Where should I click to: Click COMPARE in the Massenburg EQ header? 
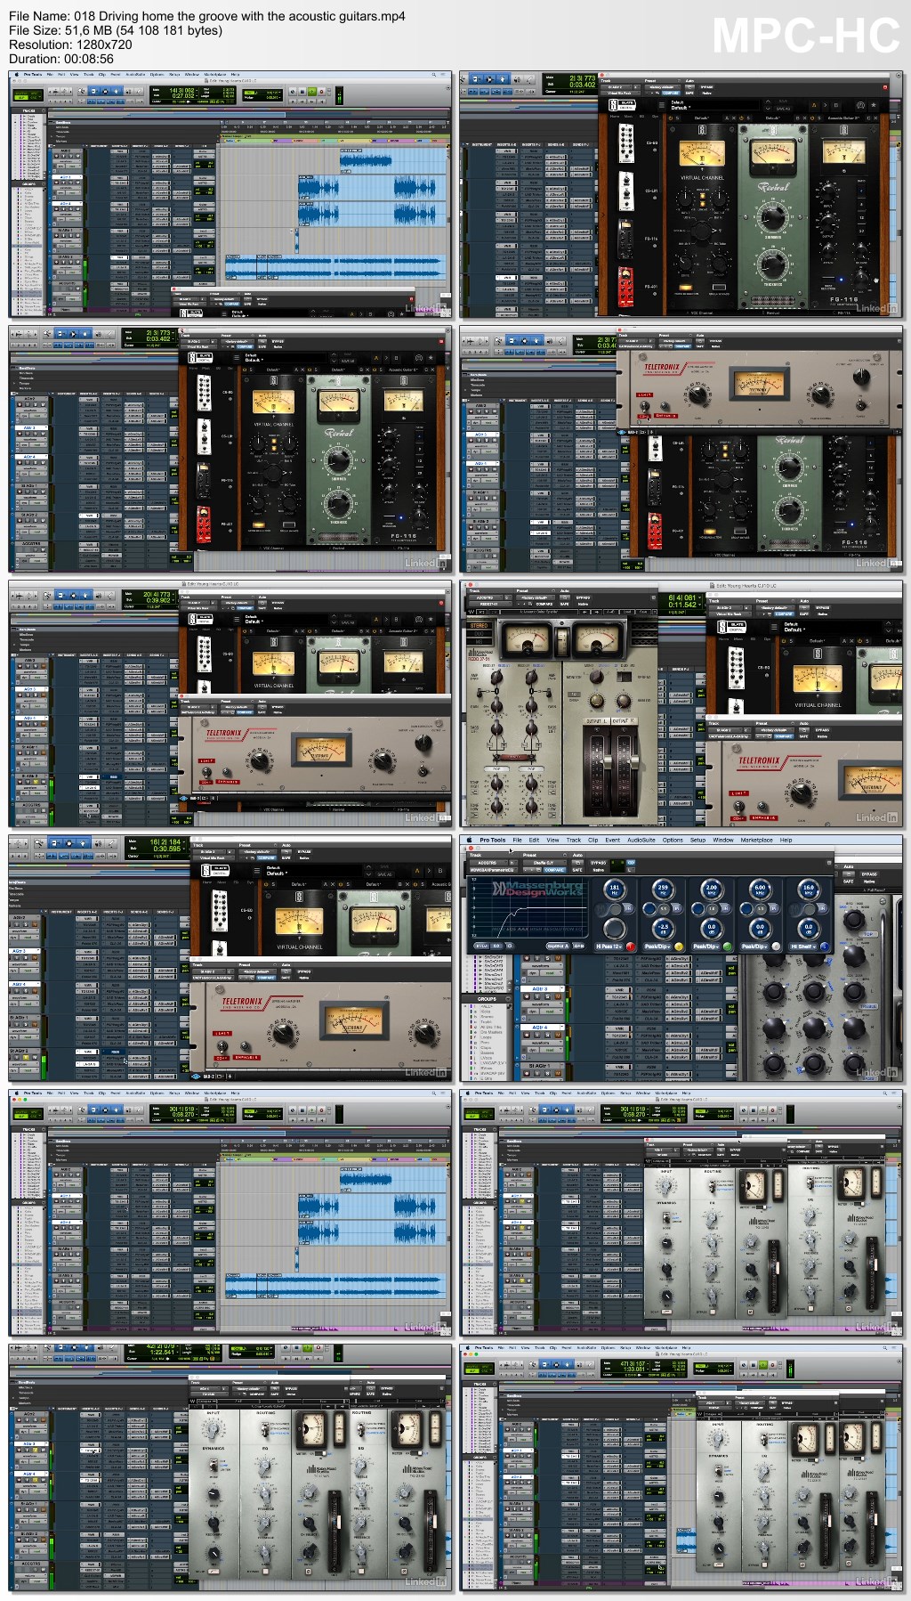pyautogui.click(x=555, y=870)
